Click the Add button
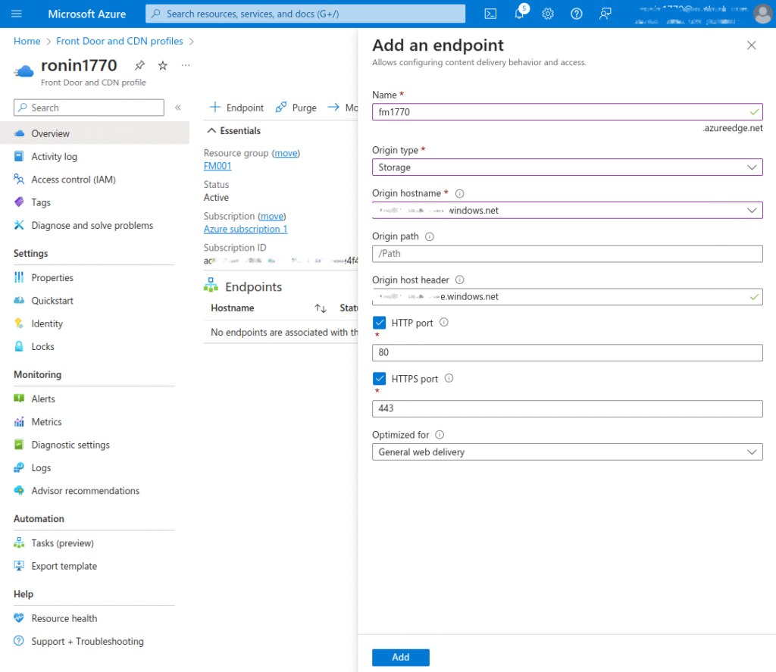Image resolution: width=776 pixels, height=672 pixels. pos(400,657)
